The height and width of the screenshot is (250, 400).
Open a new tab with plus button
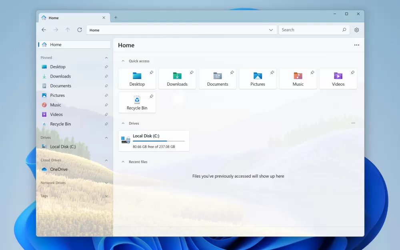coord(116,17)
